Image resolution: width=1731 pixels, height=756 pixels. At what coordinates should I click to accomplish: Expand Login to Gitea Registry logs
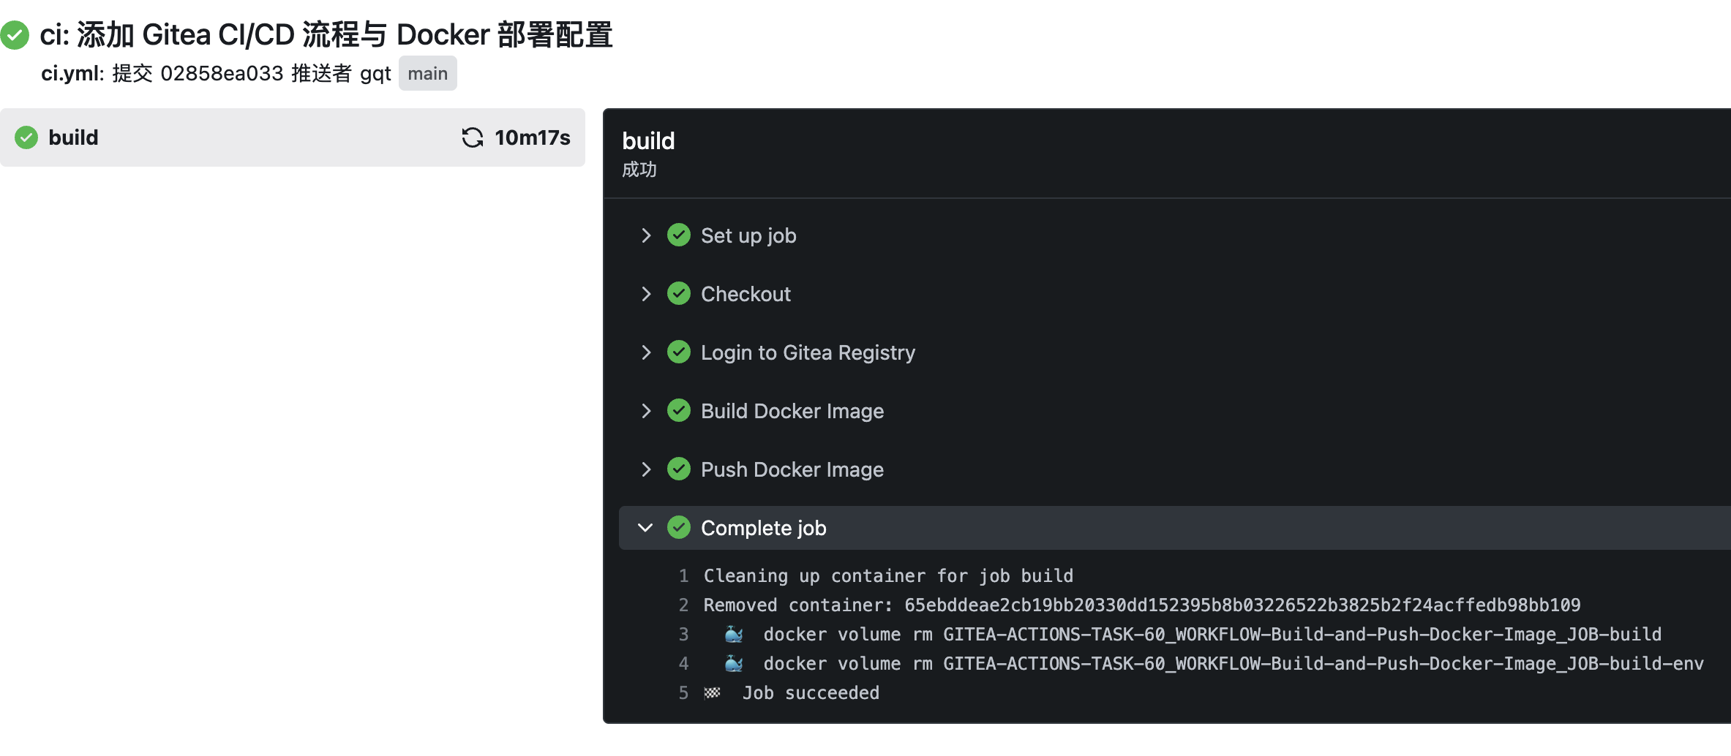pos(645,352)
